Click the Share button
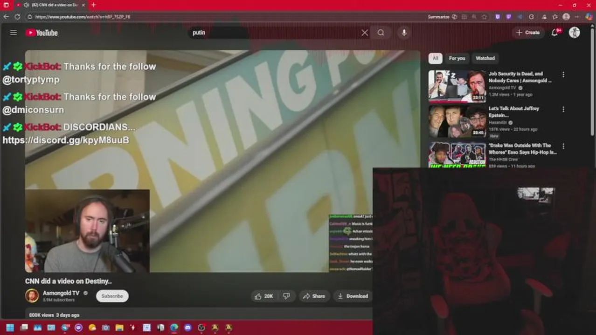 [314, 296]
